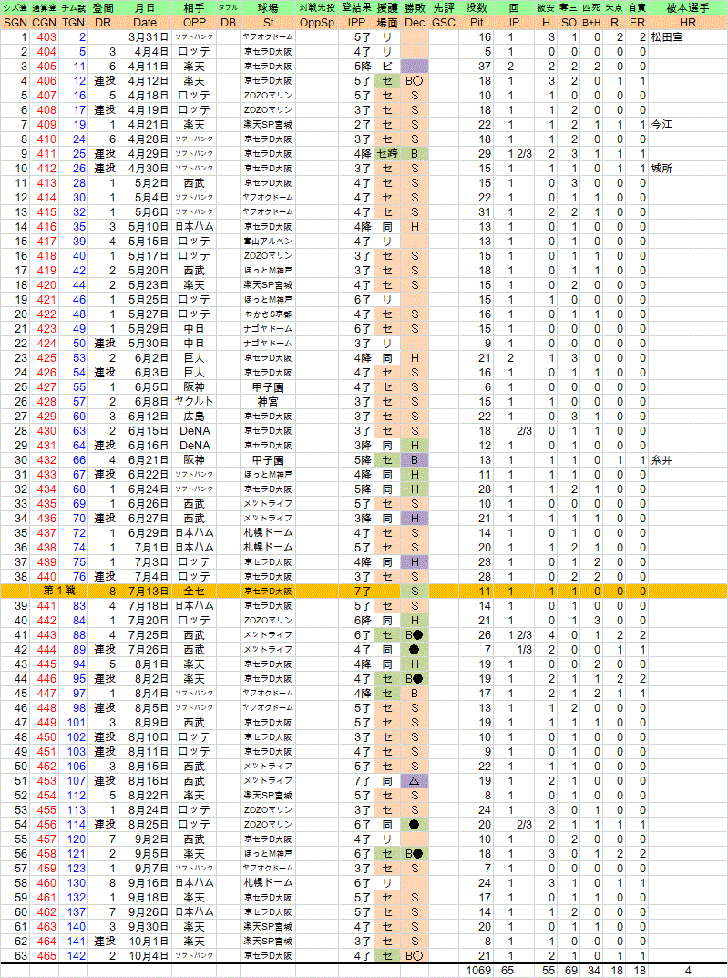Viewport: 728px width, 978px height.
Task: Click the date cell 4月11日
Action: click(x=145, y=67)
